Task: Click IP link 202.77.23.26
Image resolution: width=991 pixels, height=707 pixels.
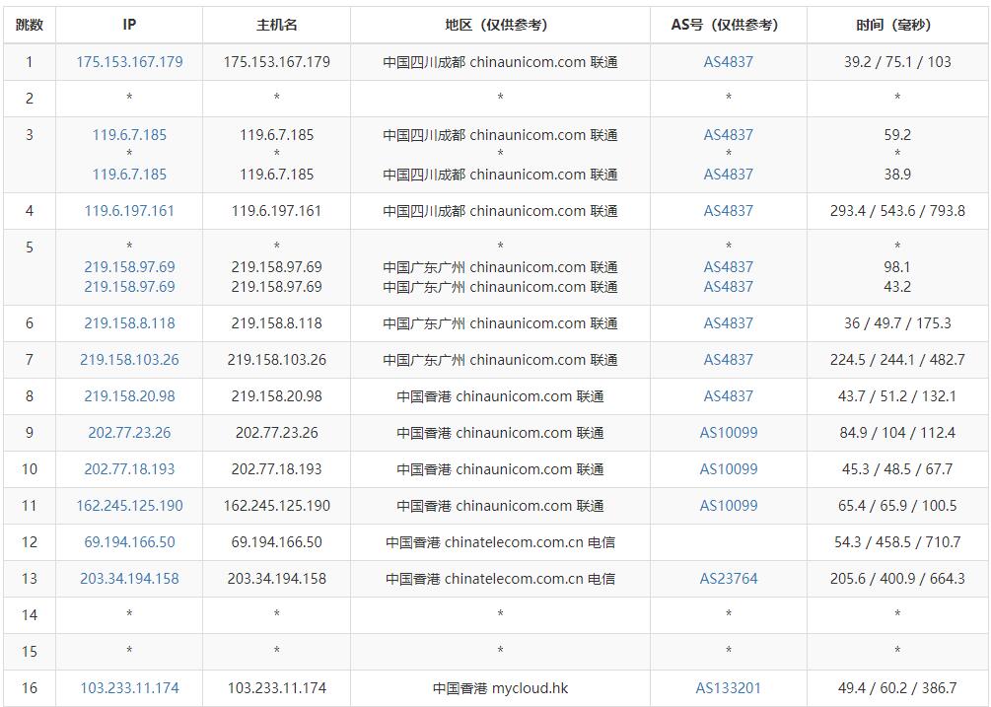Action: 129,433
